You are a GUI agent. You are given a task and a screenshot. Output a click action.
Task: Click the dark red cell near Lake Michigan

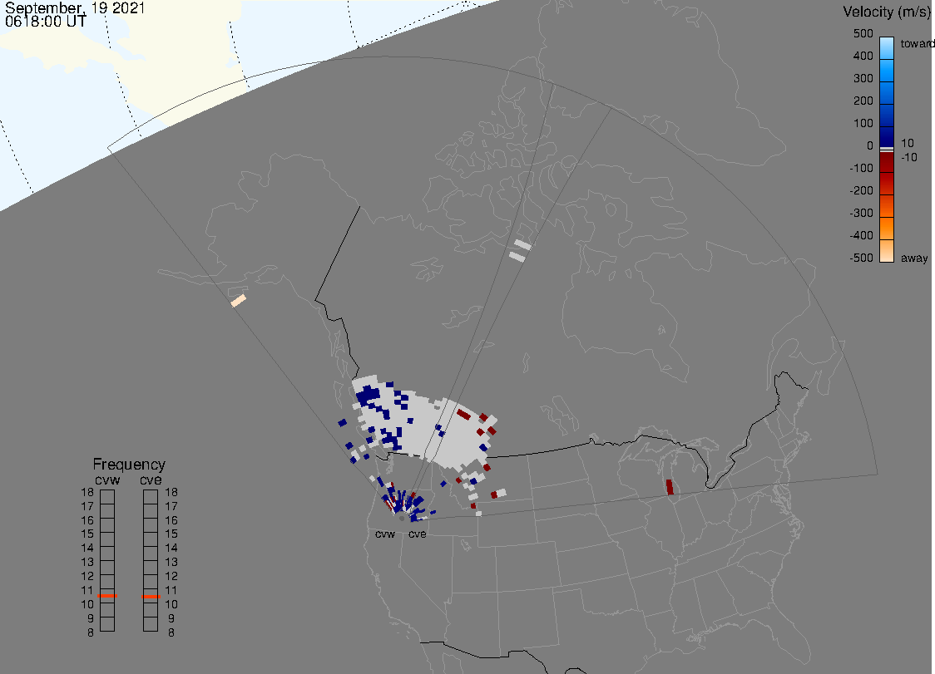pyautogui.click(x=670, y=488)
